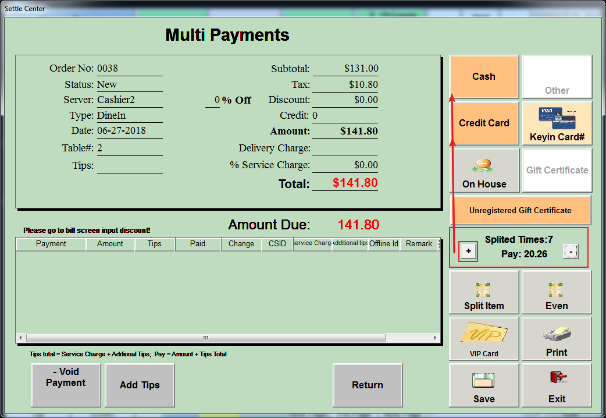This screenshot has height=418, width=606.
Task: Click the Additional tips column header
Action: tap(350, 244)
